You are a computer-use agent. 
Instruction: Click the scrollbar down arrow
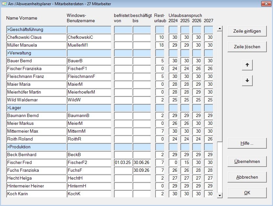(220, 195)
